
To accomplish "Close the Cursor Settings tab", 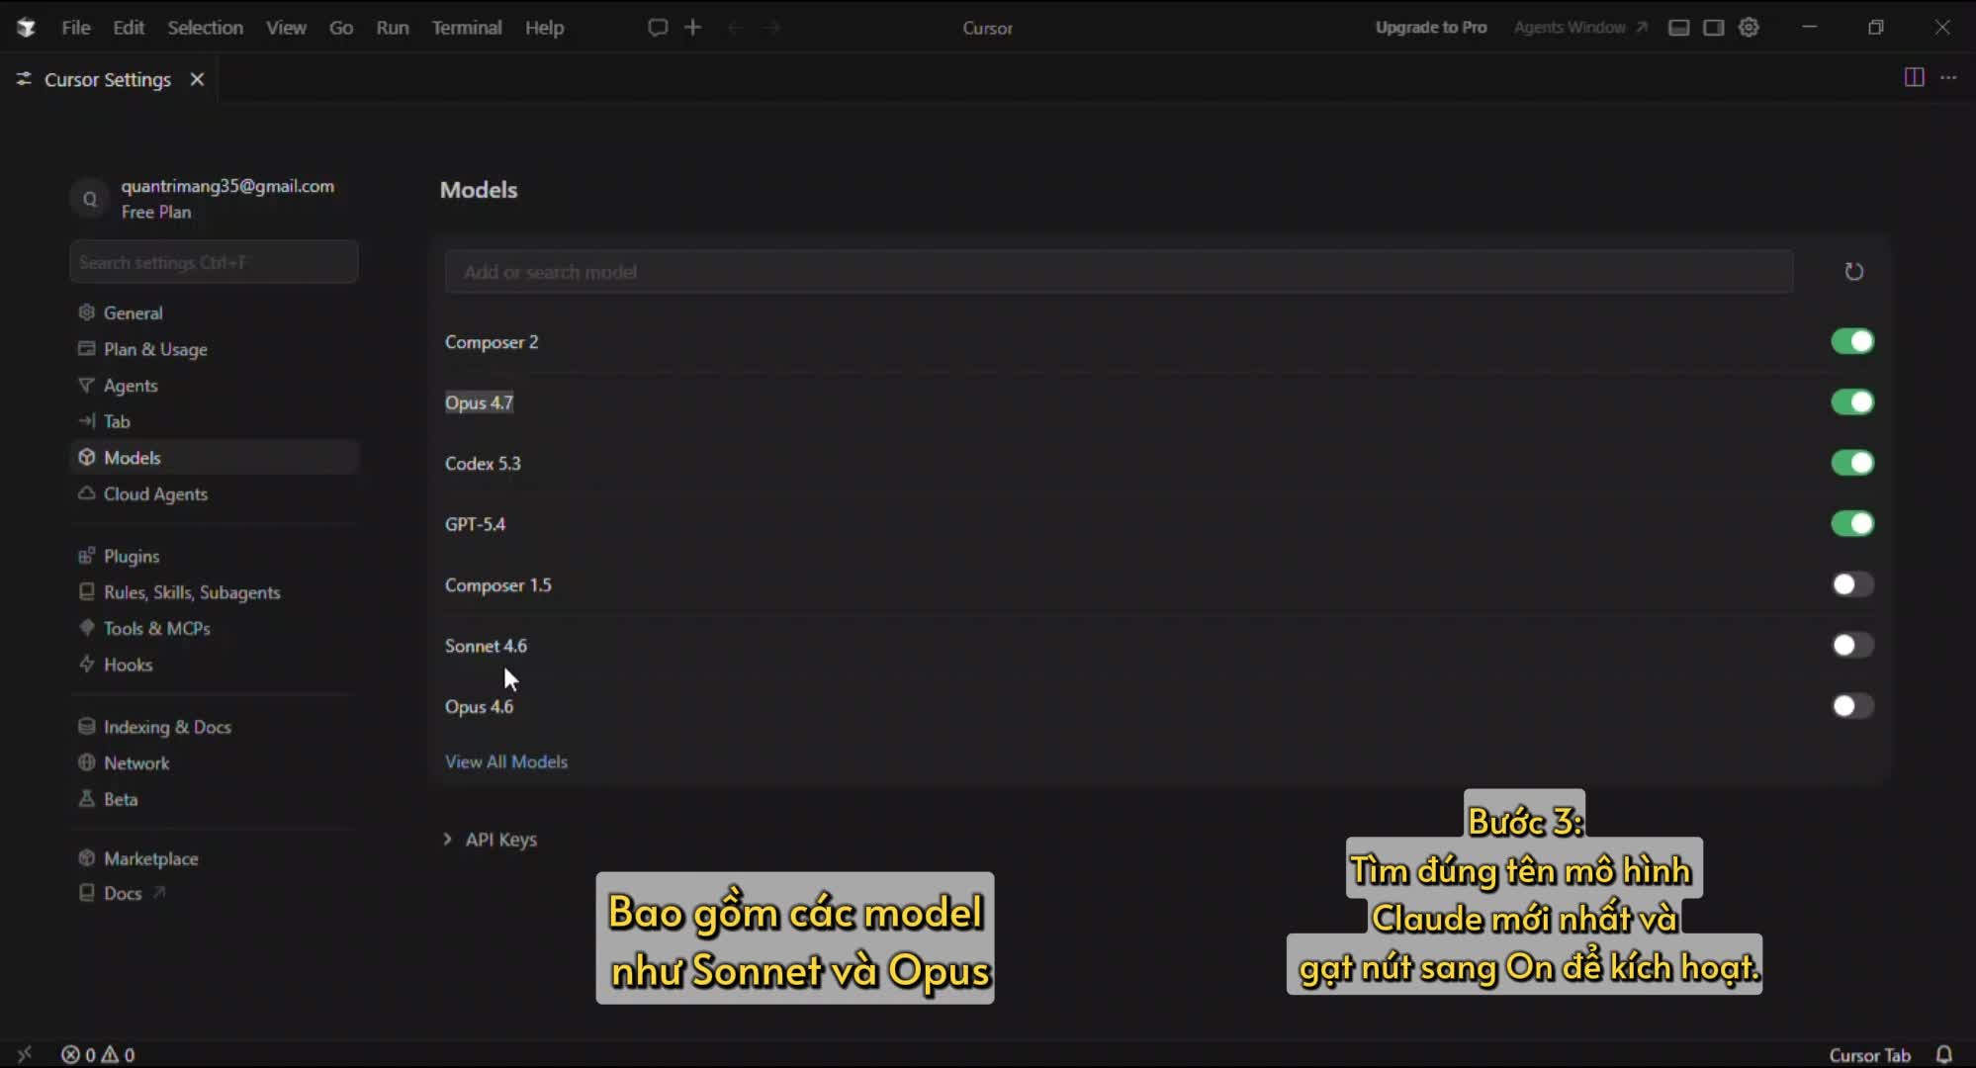I will click(x=197, y=79).
